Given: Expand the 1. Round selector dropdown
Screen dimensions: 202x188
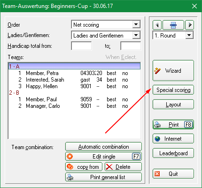Looking at the screenshot, I should click(189, 35).
